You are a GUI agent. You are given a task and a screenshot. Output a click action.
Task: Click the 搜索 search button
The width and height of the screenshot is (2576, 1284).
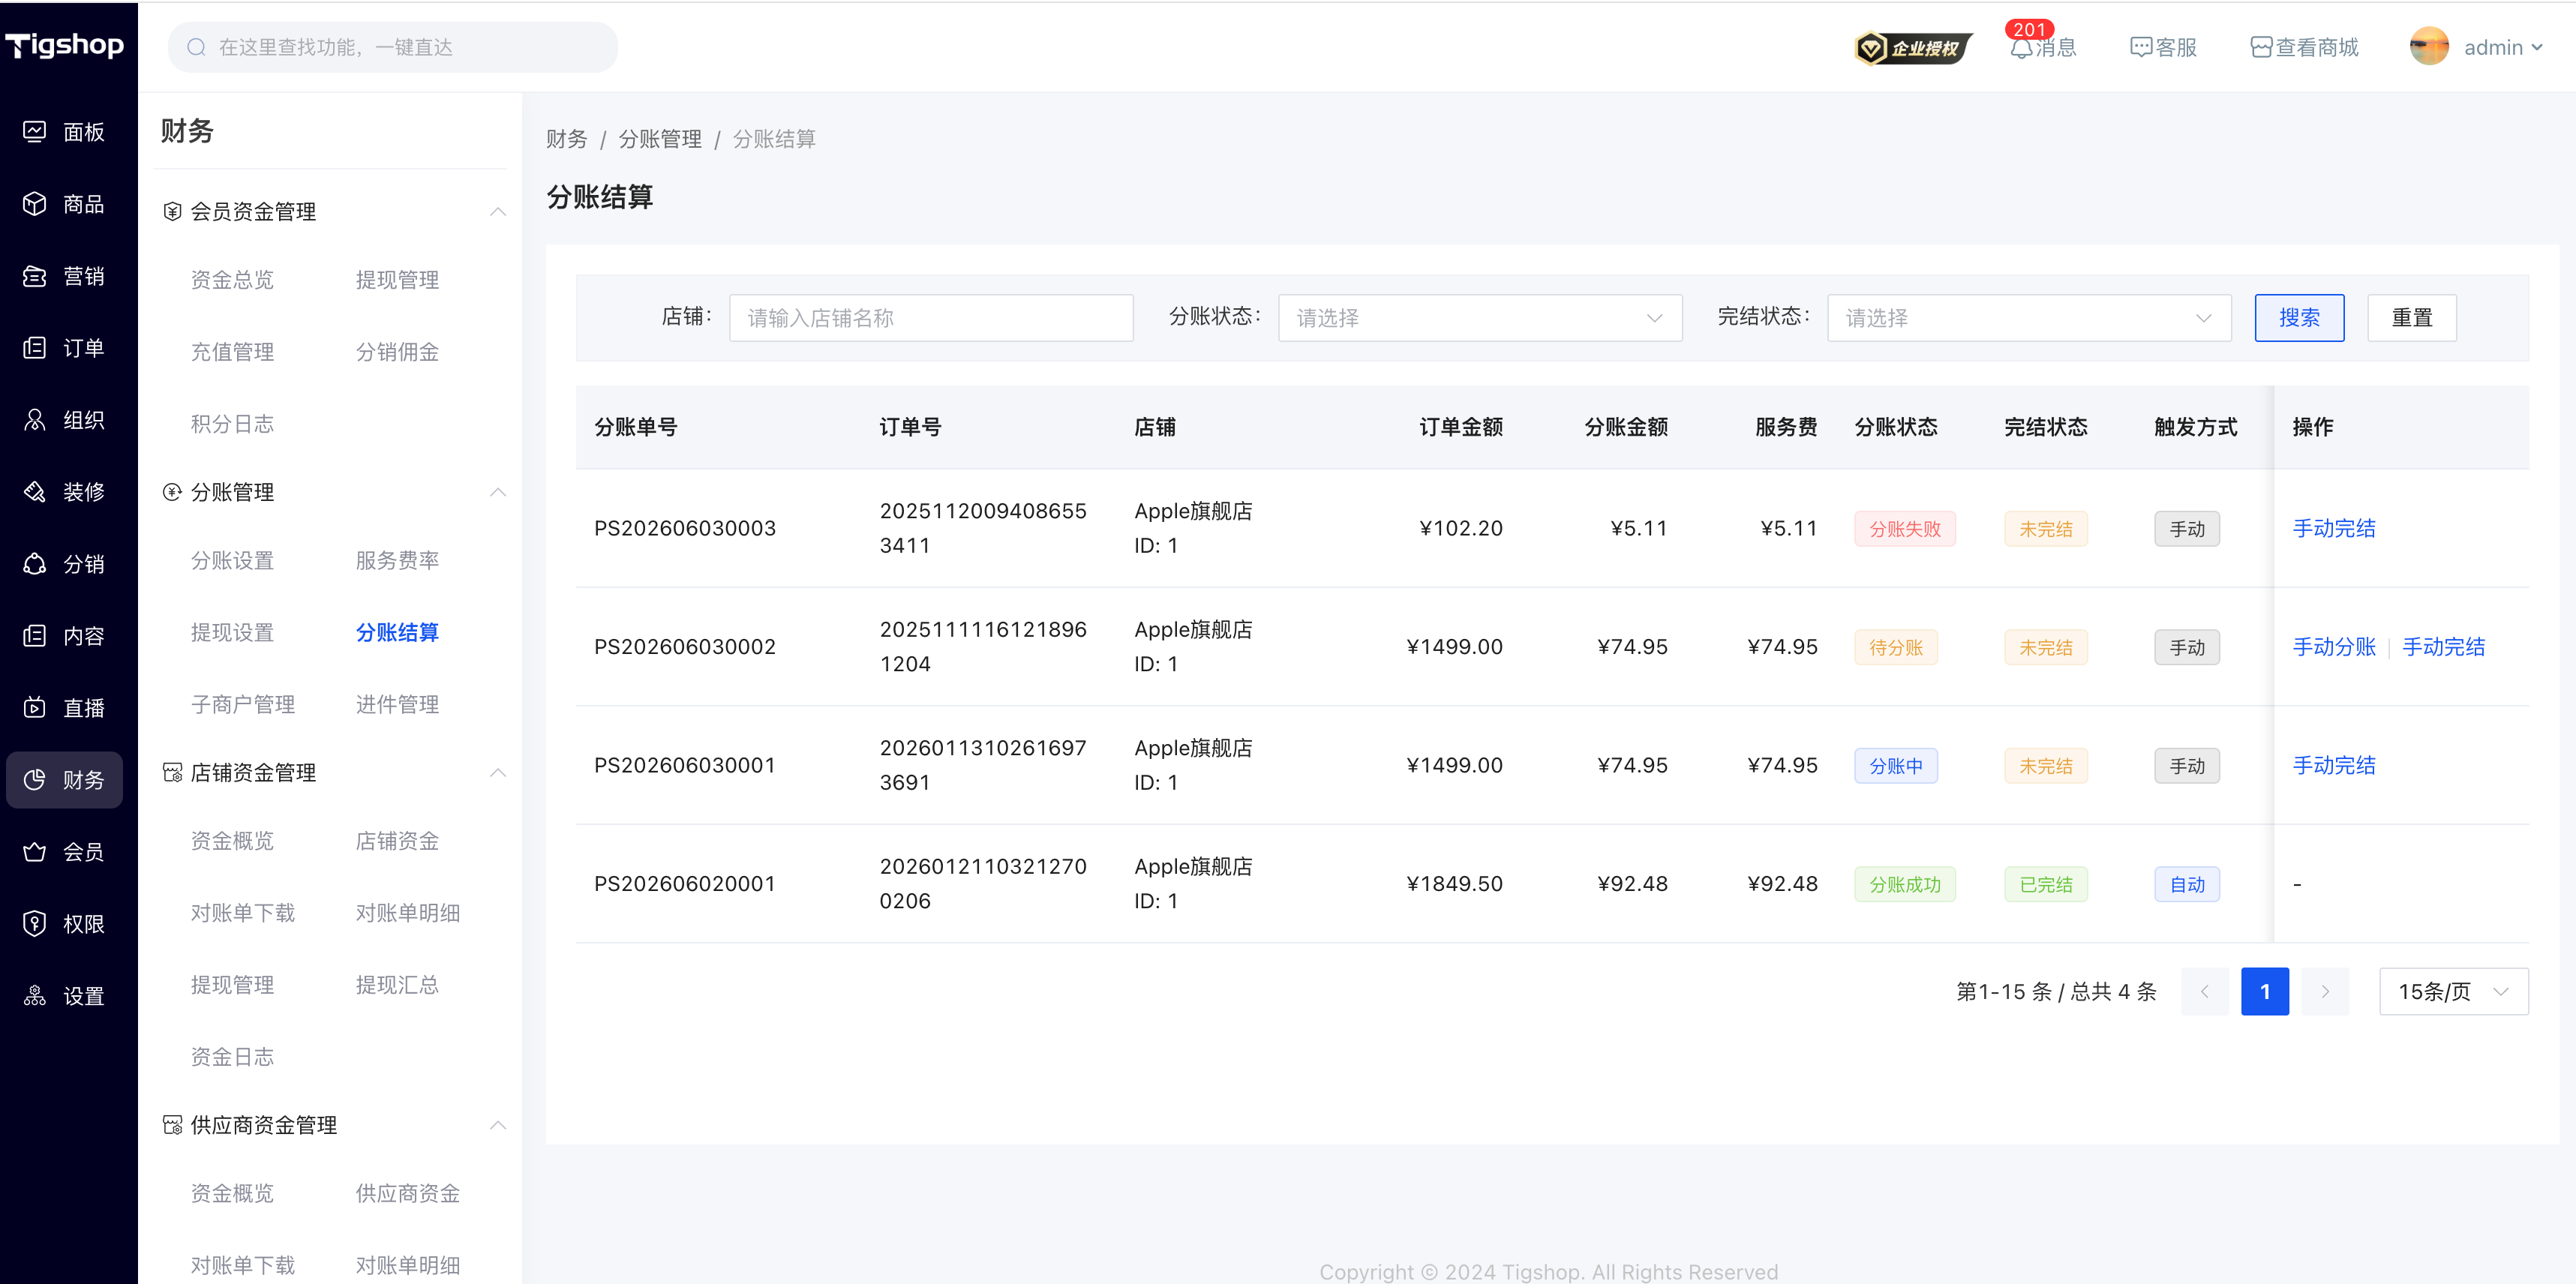(2299, 317)
